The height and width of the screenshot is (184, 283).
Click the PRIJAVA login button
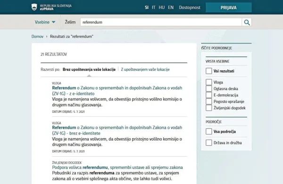(x=228, y=8)
